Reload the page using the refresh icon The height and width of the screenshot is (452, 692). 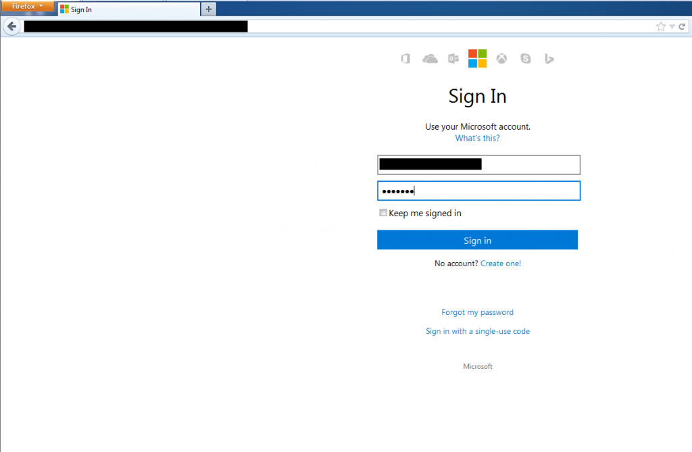tap(683, 26)
